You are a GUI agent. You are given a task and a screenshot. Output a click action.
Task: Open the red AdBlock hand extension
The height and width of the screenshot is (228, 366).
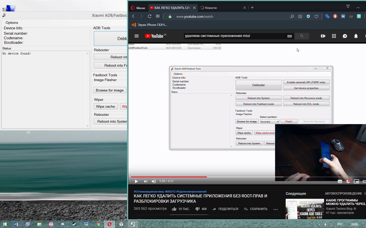[335, 16]
